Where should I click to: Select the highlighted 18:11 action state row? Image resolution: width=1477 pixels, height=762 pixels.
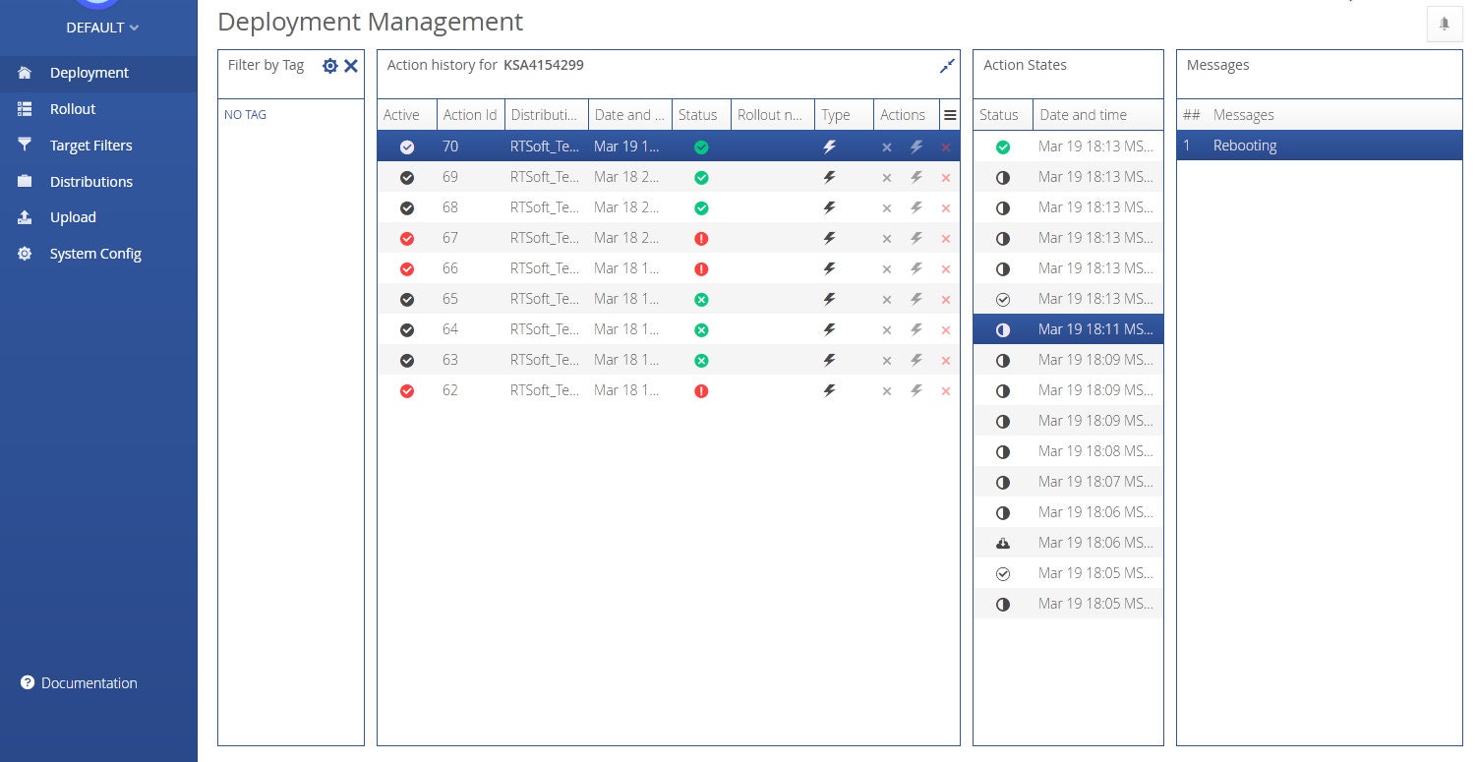coord(1068,329)
